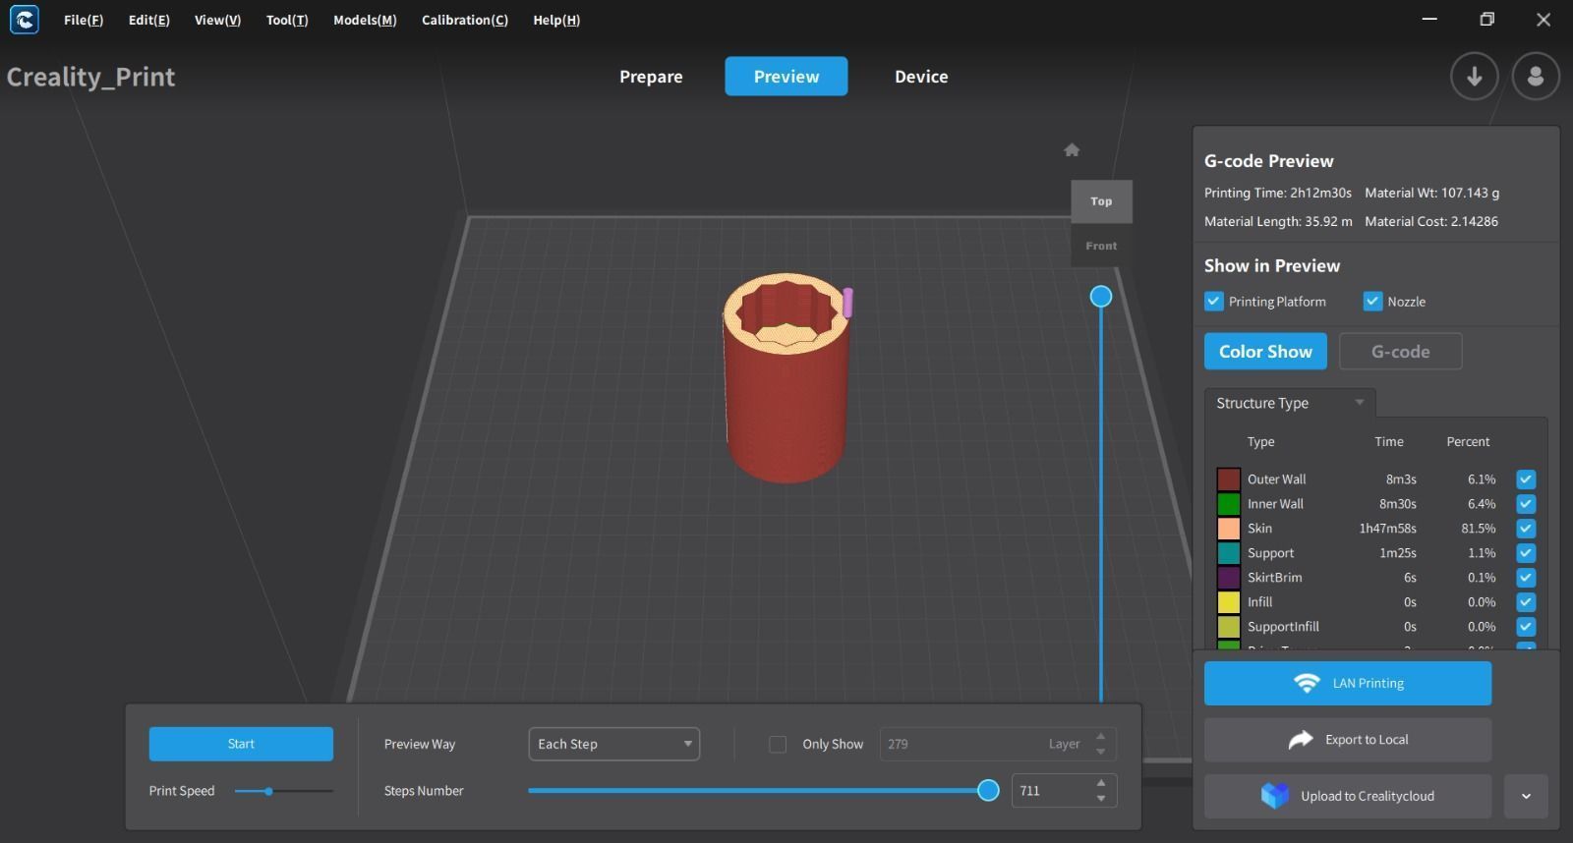This screenshot has width=1573, height=843.
Task: Increase the Steps Number value
Action: (1101, 783)
